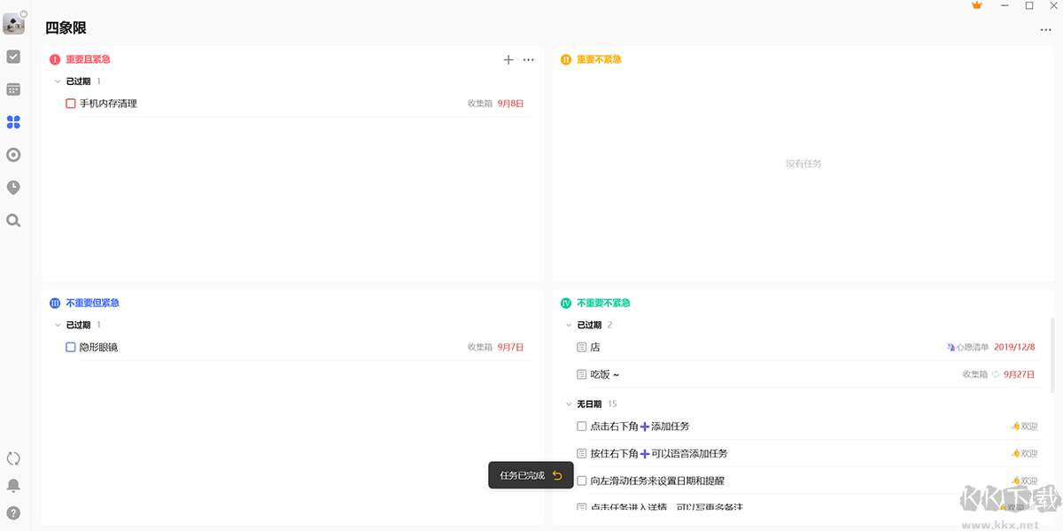Open more options menu for 重要且紧急
The width and height of the screenshot is (1063, 531).
tap(529, 60)
